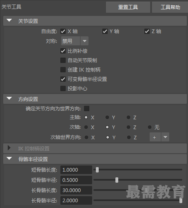The image size is (188, 208).
Task: Uncheck the Z 轴 freedom checkbox
Action: tap(147, 31)
